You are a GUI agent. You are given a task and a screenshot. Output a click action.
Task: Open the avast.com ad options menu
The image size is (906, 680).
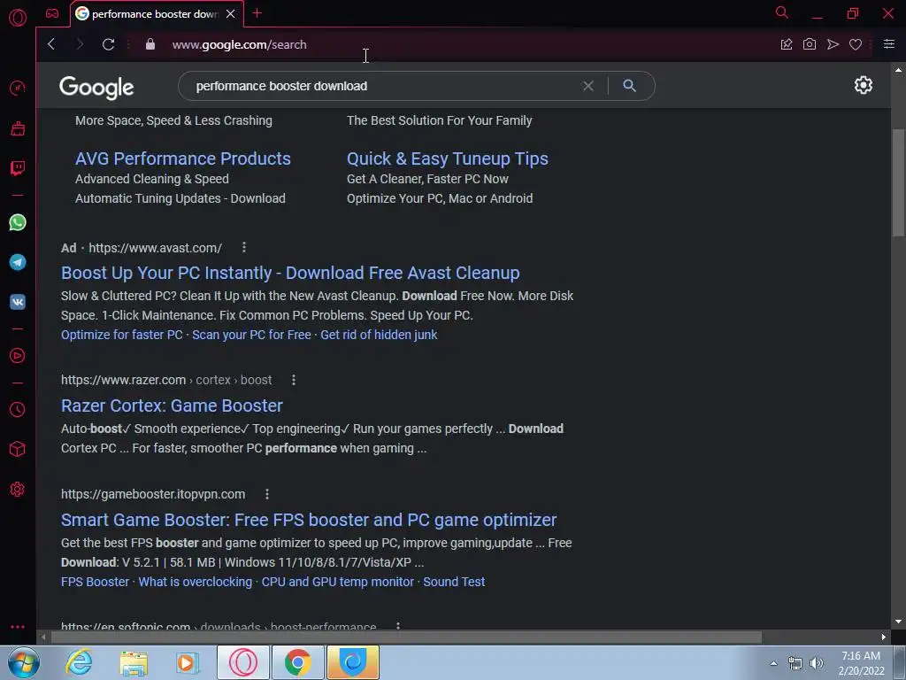coord(244,248)
